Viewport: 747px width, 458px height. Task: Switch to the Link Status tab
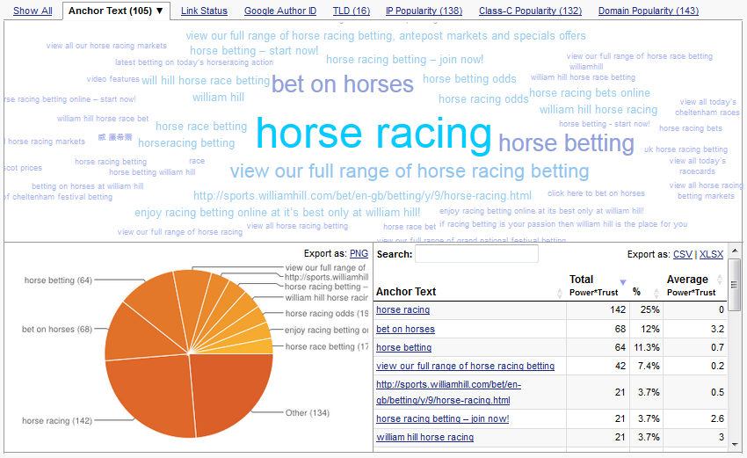click(204, 11)
